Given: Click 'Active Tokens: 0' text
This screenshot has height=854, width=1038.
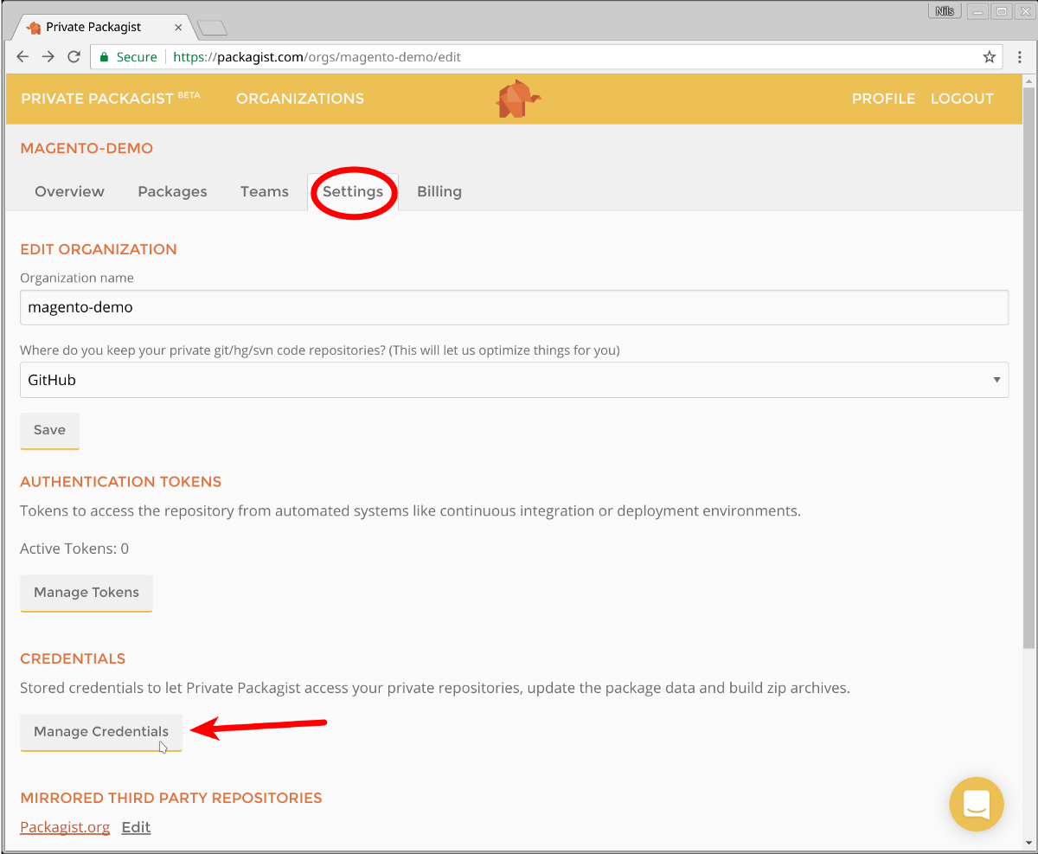Looking at the screenshot, I should tap(74, 549).
